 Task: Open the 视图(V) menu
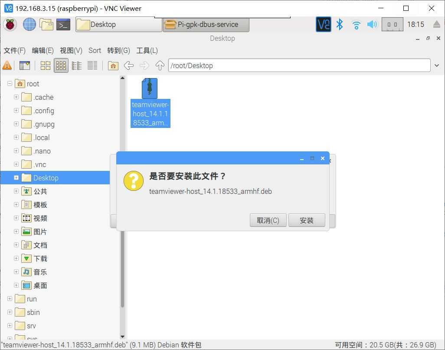(x=71, y=51)
